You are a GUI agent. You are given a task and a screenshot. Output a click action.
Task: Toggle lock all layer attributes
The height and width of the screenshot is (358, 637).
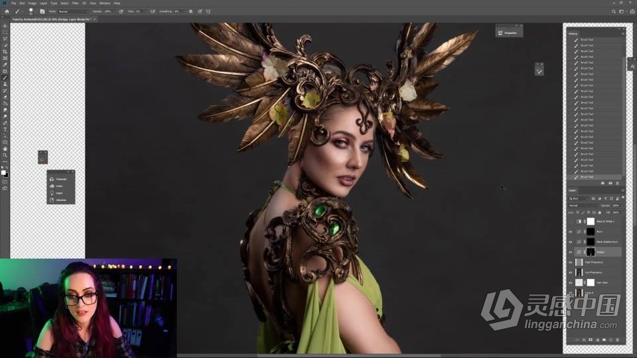(600, 212)
